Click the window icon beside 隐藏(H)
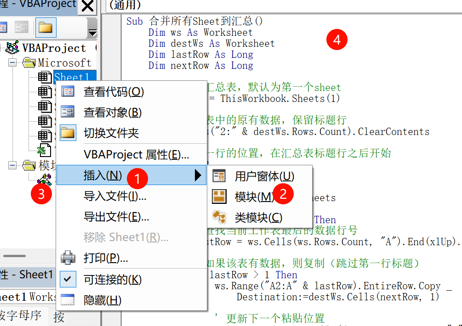Viewport: 462px width, 326px height. coord(68,300)
